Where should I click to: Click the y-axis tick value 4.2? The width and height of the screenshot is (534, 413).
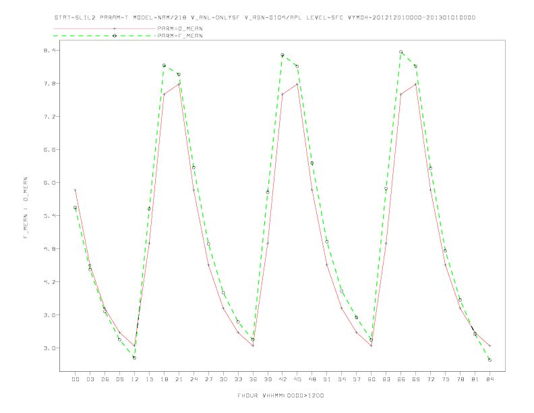(49, 282)
